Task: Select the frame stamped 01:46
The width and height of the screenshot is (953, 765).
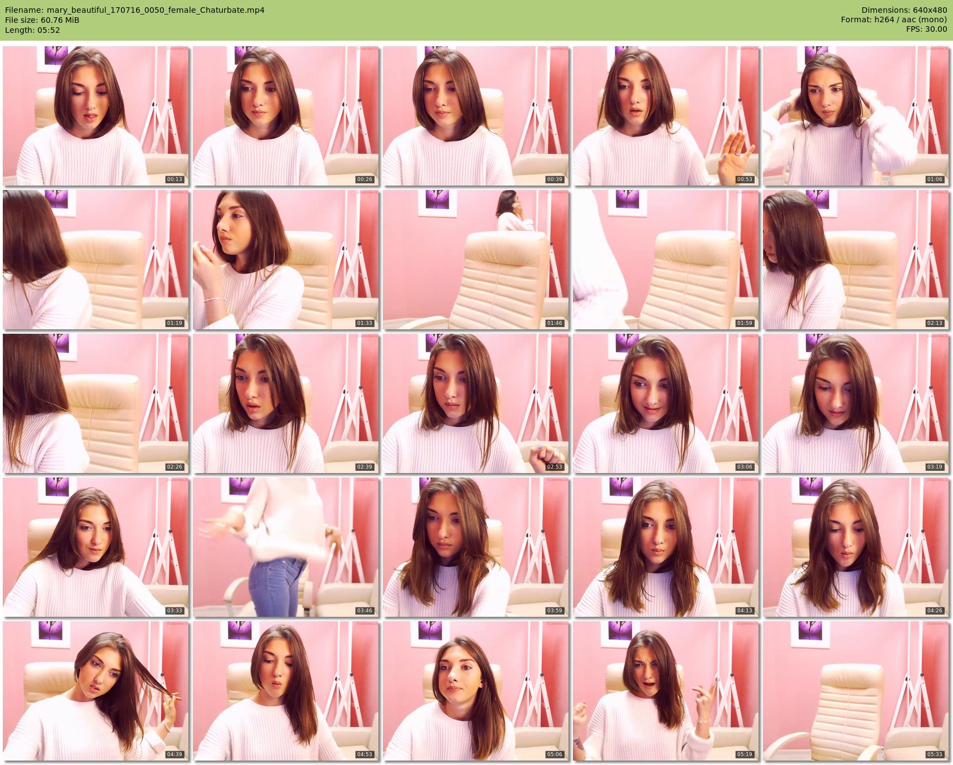Action: tap(476, 260)
